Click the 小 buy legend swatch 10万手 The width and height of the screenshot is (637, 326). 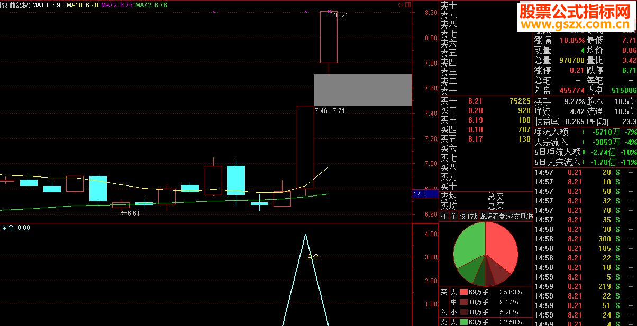[463, 312]
